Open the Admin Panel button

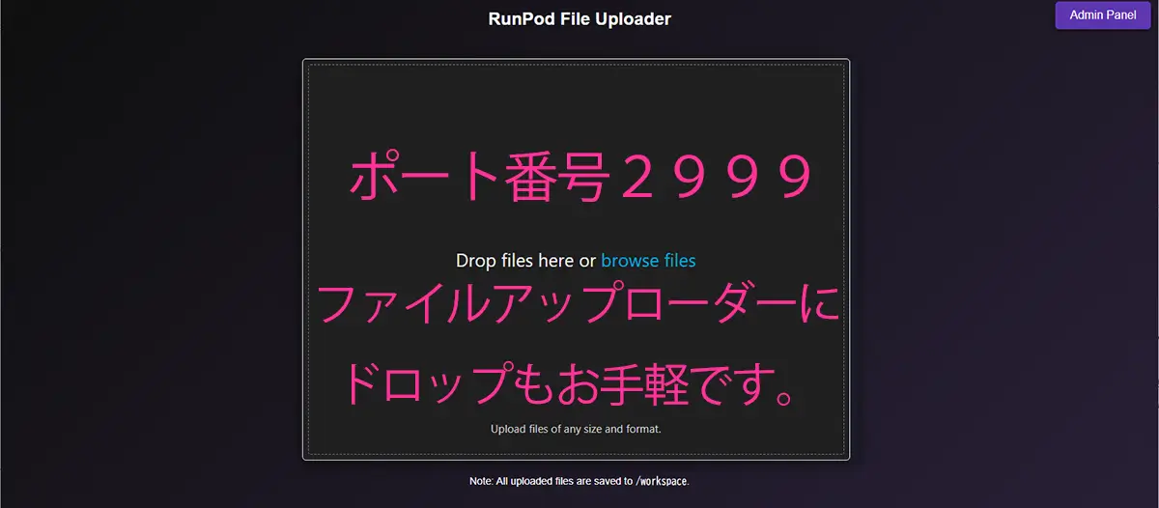pos(1103,15)
